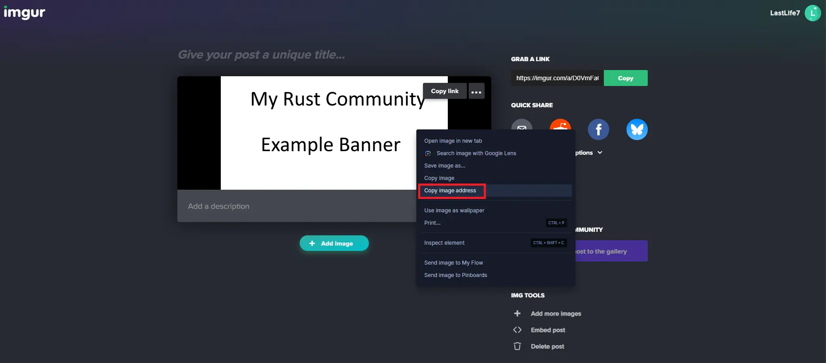Click the embed code brackets icon

tap(517, 330)
